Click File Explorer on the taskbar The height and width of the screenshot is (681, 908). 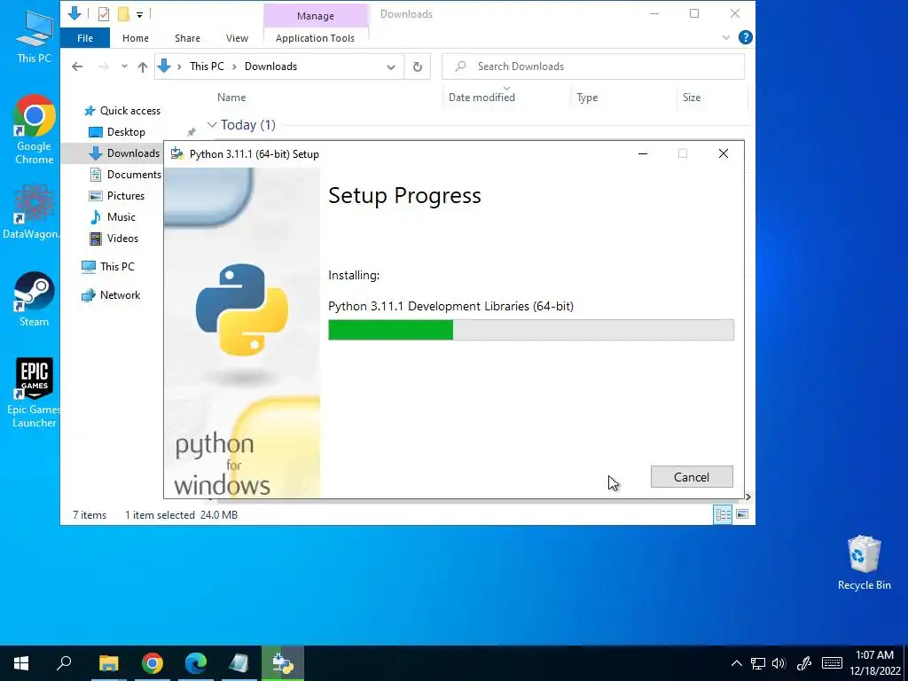(x=108, y=663)
